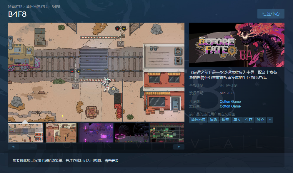This screenshot has width=293, height=173.
Task: Open the Cotton Game publisher link
Action: point(230,106)
